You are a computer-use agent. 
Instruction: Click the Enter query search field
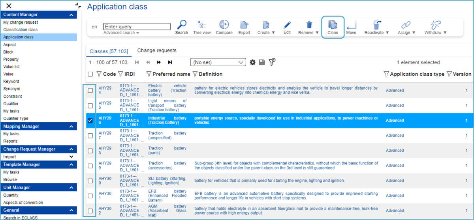(137, 26)
